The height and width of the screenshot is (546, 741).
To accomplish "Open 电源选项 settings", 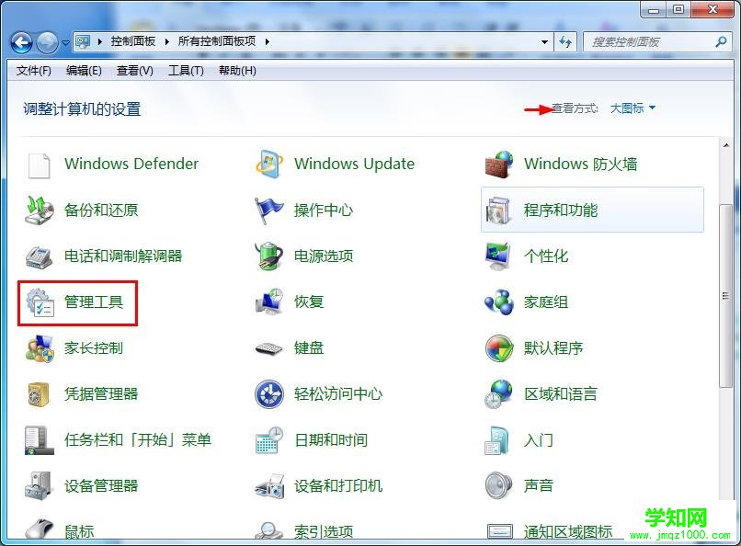I will click(x=323, y=256).
